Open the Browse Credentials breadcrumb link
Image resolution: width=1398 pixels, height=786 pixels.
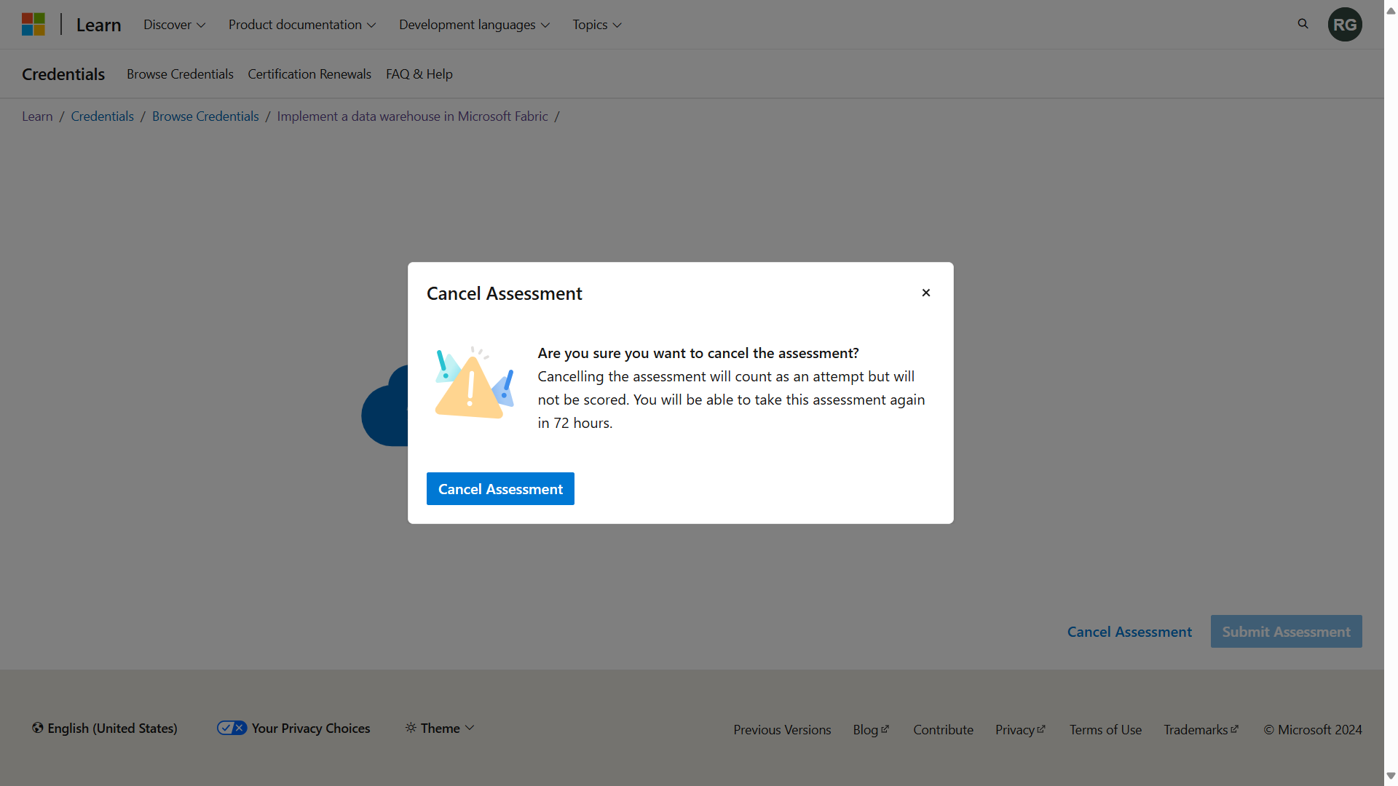click(x=205, y=116)
